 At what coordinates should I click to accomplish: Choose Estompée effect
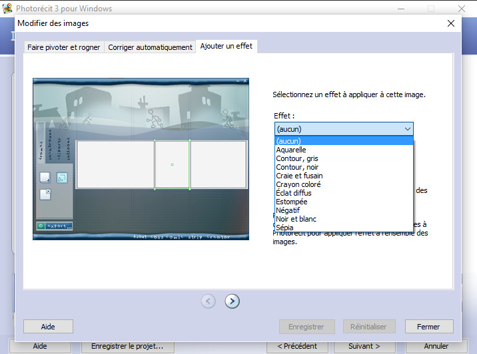344,202
